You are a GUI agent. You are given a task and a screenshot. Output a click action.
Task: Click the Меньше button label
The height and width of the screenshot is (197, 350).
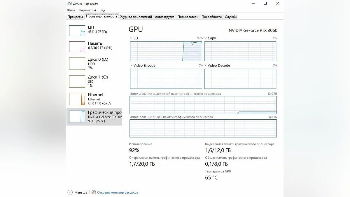click(80, 193)
